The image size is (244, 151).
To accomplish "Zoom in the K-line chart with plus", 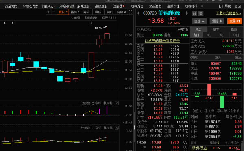I will tap(48, 12).
